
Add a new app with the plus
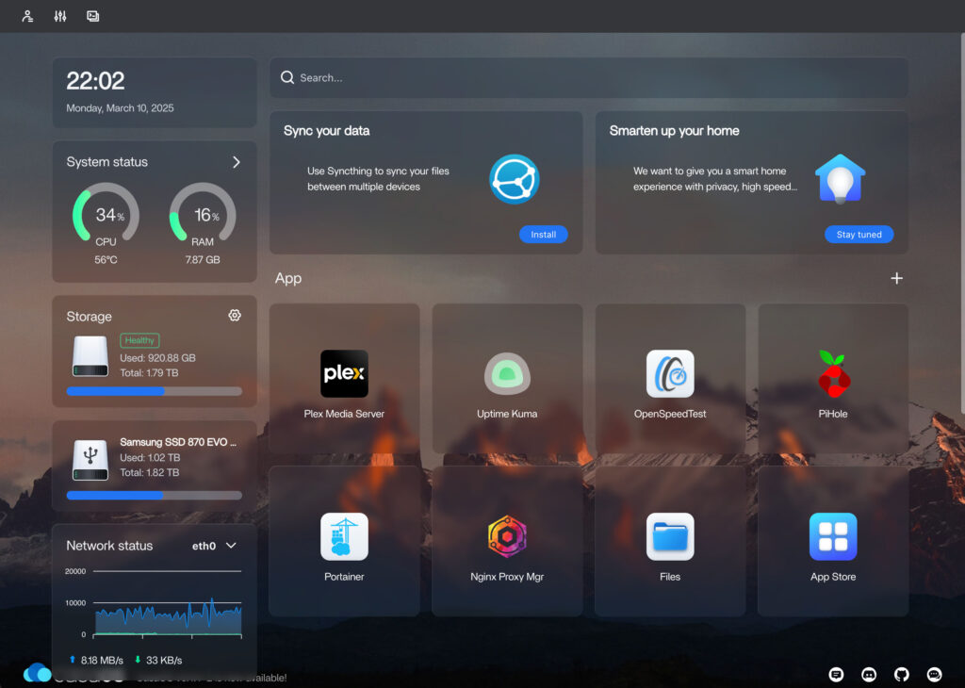point(896,278)
